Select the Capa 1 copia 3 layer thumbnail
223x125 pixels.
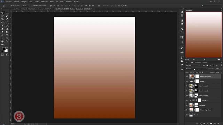coord(191,91)
